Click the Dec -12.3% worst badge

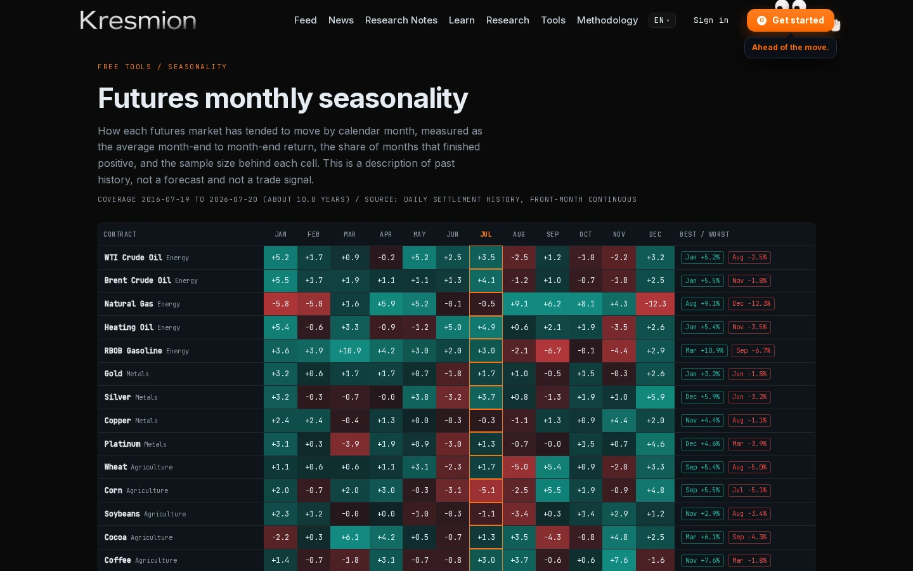(x=751, y=304)
